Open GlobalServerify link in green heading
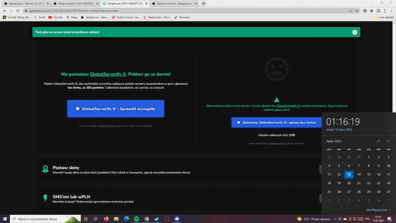The width and height of the screenshot is (396, 223). 108,74
